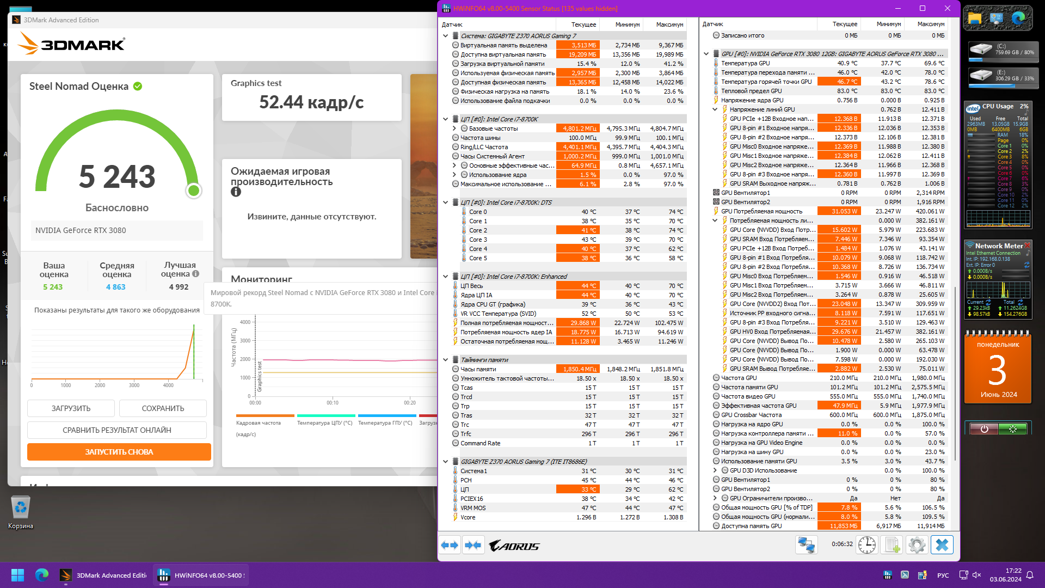This screenshot has height=588, width=1045.
Task: Click the info icon under Ожидаемая игровая производительность
Action: coord(236,192)
